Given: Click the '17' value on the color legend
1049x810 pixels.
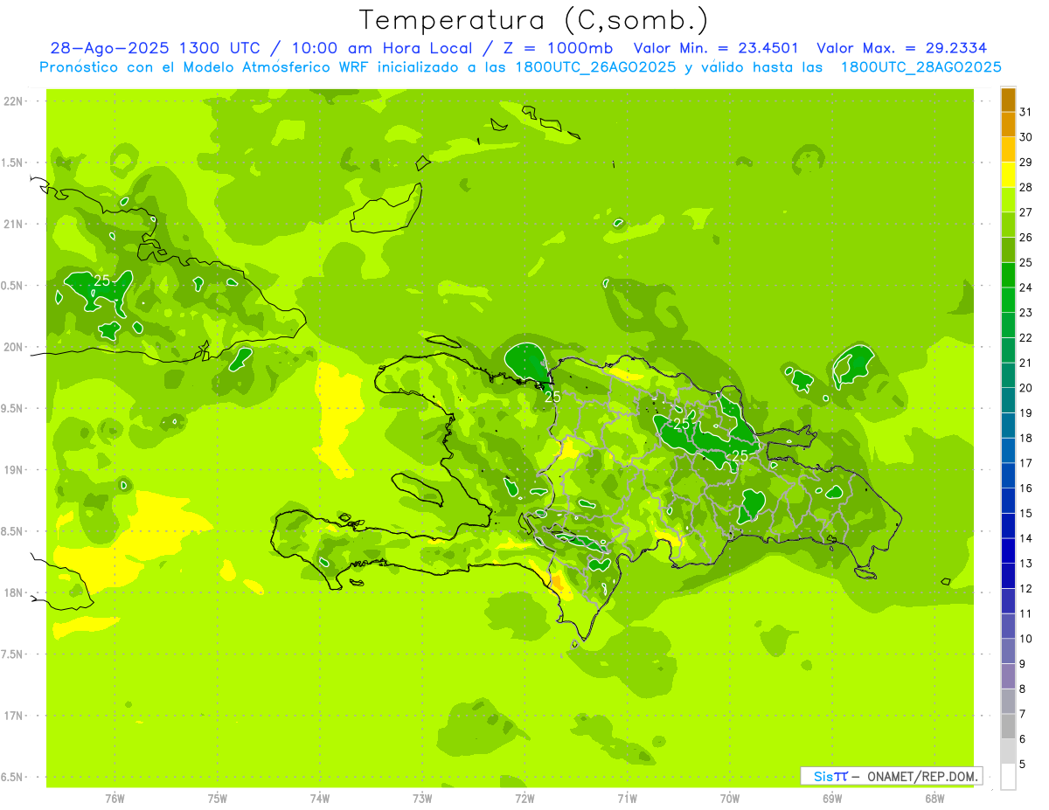Looking at the screenshot, I should pyautogui.click(x=1025, y=463).
